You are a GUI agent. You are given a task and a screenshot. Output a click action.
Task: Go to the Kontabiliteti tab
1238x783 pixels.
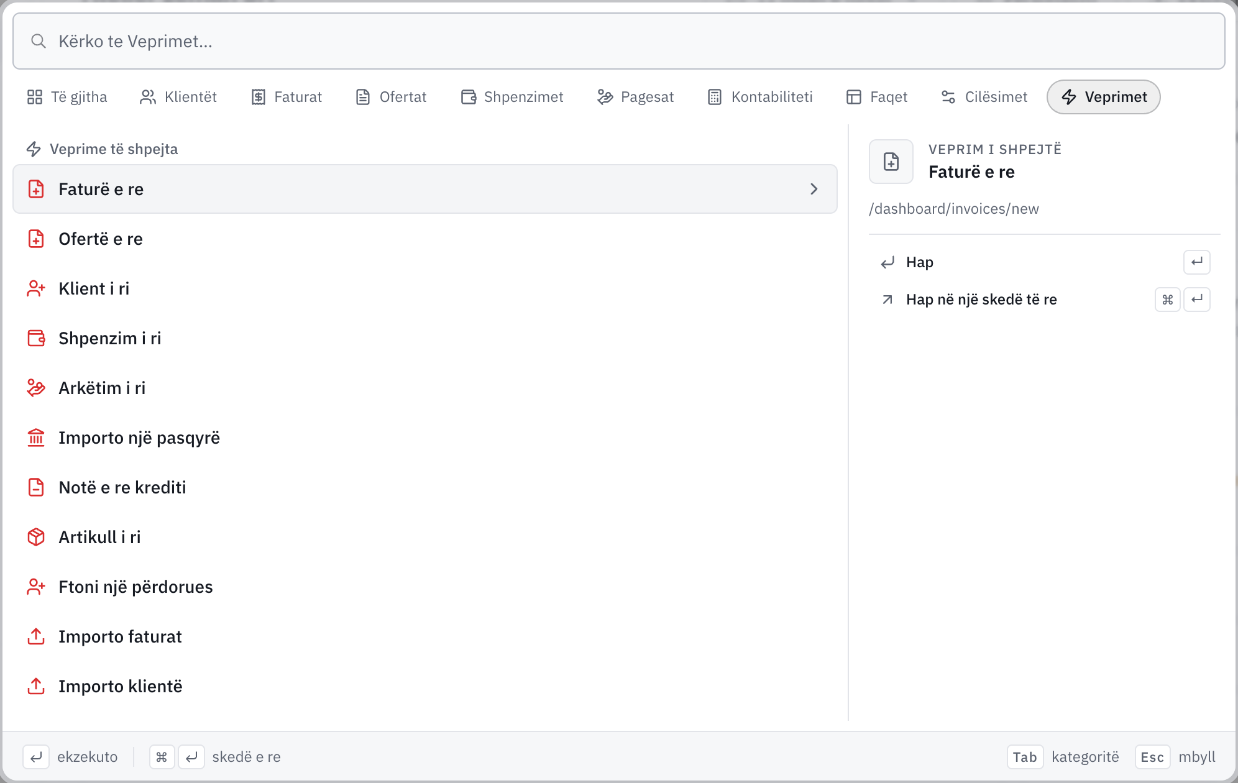760,97
